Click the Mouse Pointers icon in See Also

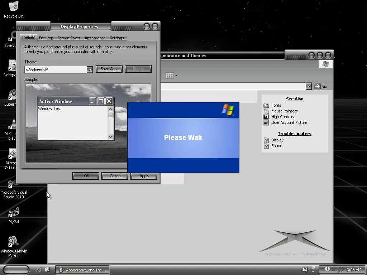tap(266, 111)
